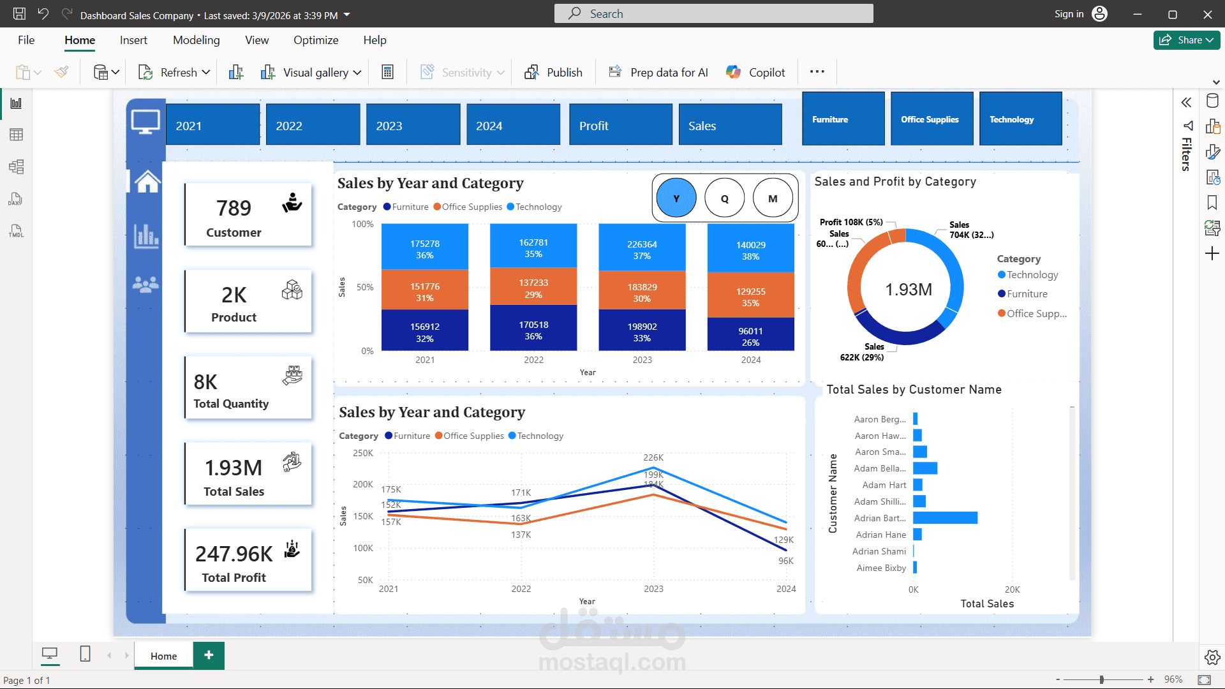Adjust the zoom slider in the status bar
The height and width of the screenshot is (689, 1225).
pyautogui.click(x=1101, y=679)
